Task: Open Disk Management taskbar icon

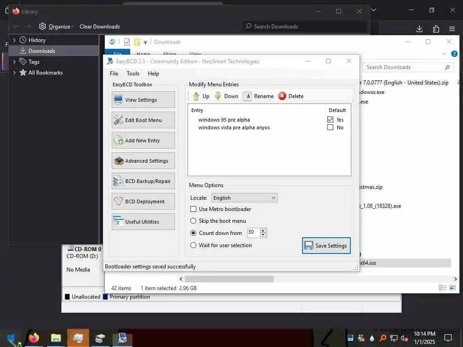Action: (x=100, y=338)
